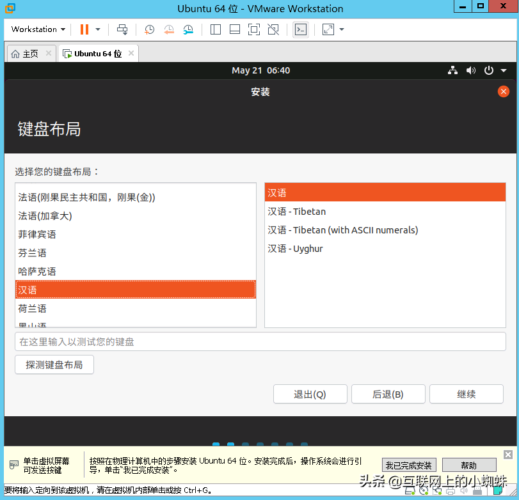Click the 继续 button to proceed

coord(466,394)
